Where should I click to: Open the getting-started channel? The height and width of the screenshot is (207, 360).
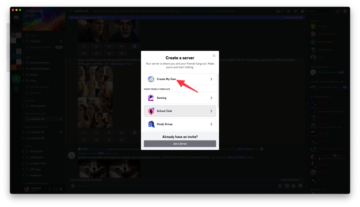pos(44,87)
